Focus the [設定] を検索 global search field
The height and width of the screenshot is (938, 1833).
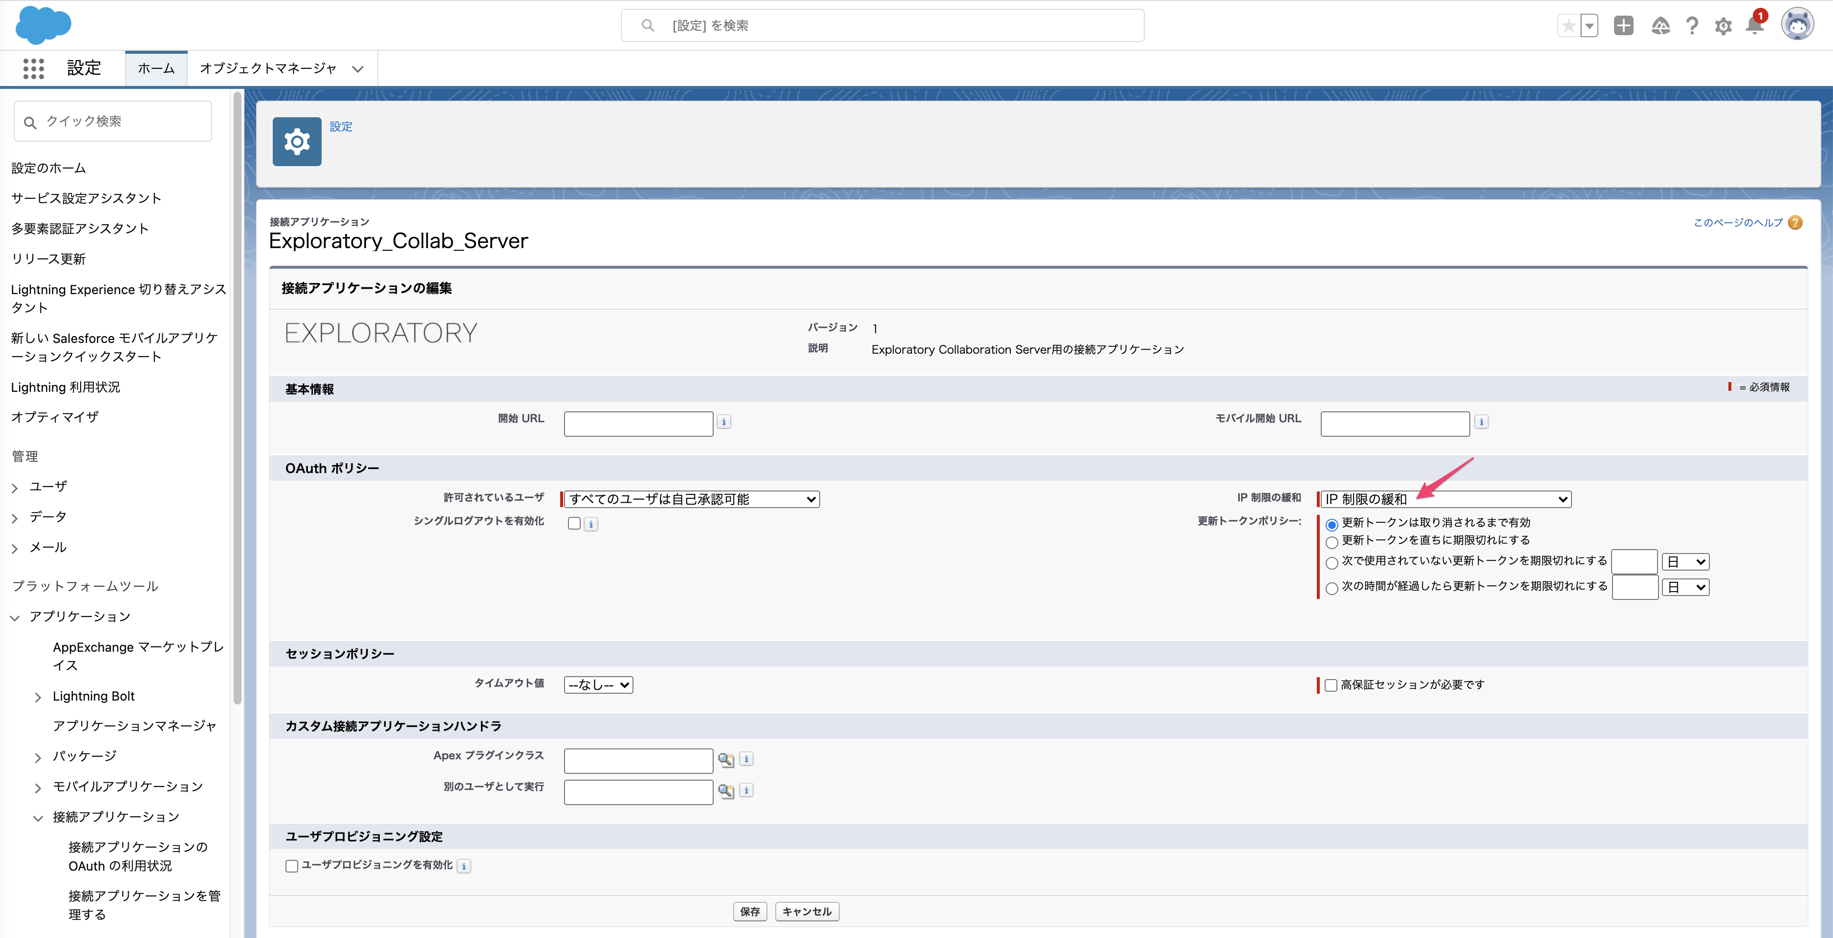[x=882, y=25]
